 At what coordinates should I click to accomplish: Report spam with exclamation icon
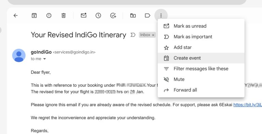click(49, 16)
